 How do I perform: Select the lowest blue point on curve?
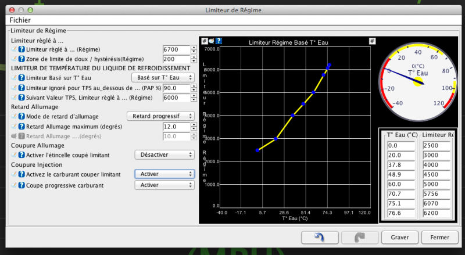pyautogui.click(x=257, y=150)
